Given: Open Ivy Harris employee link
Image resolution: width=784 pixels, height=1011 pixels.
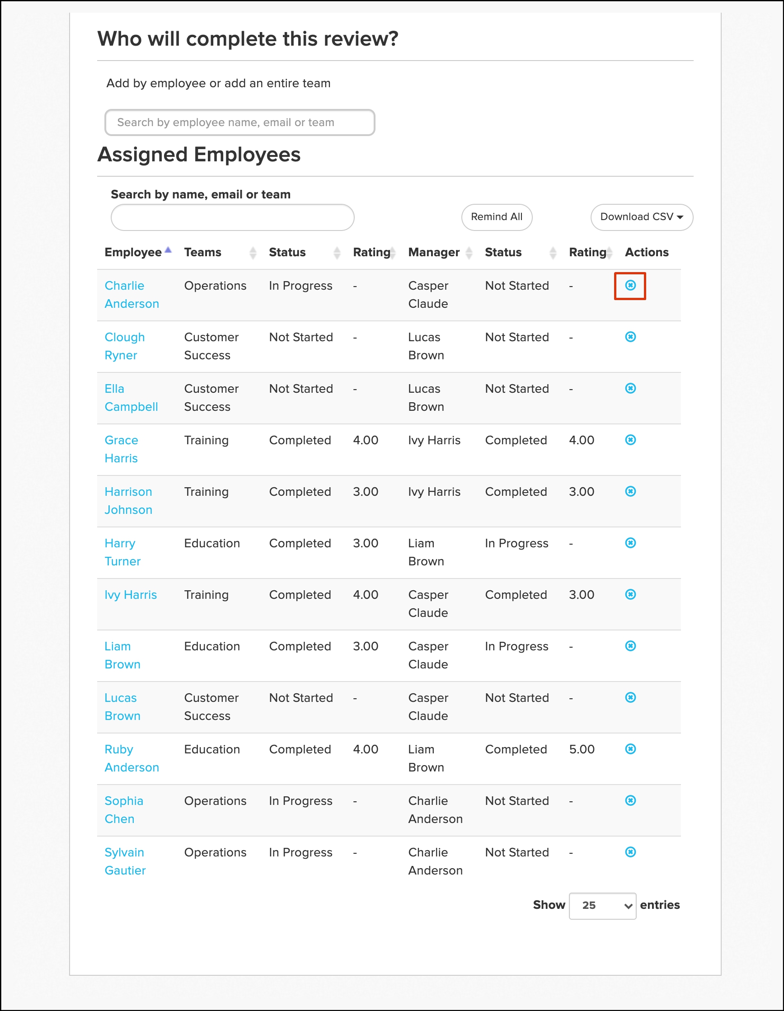Looking at the screenshot, I should [x=131, y=595].
